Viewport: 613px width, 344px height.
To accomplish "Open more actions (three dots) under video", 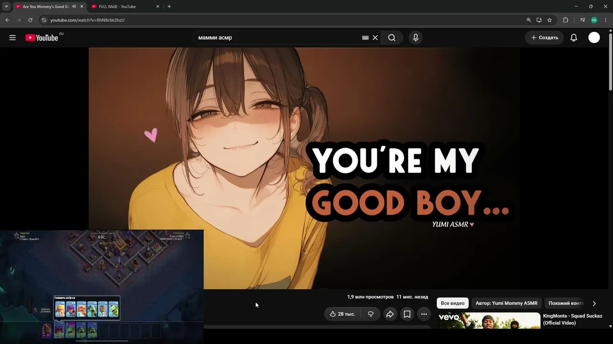I will (x=424, y=314).
